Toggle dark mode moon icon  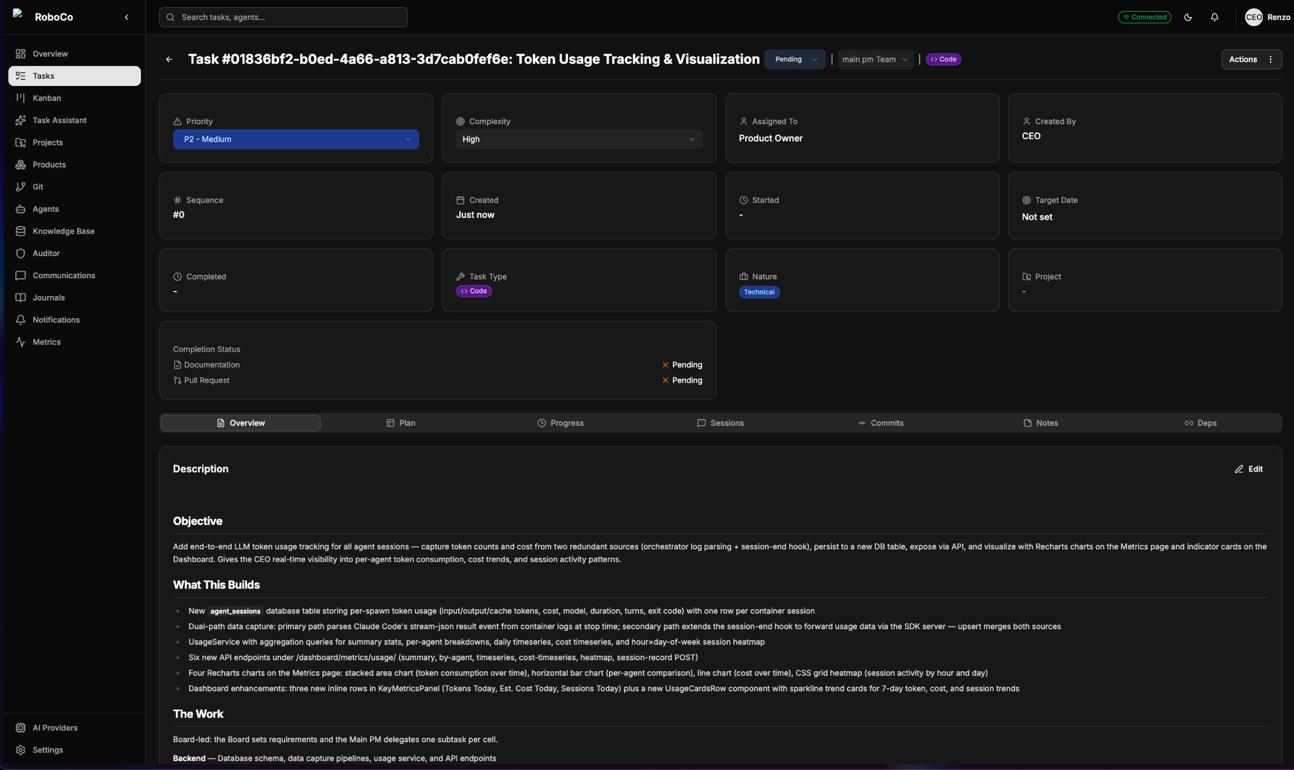click(x=1188, y=17)
